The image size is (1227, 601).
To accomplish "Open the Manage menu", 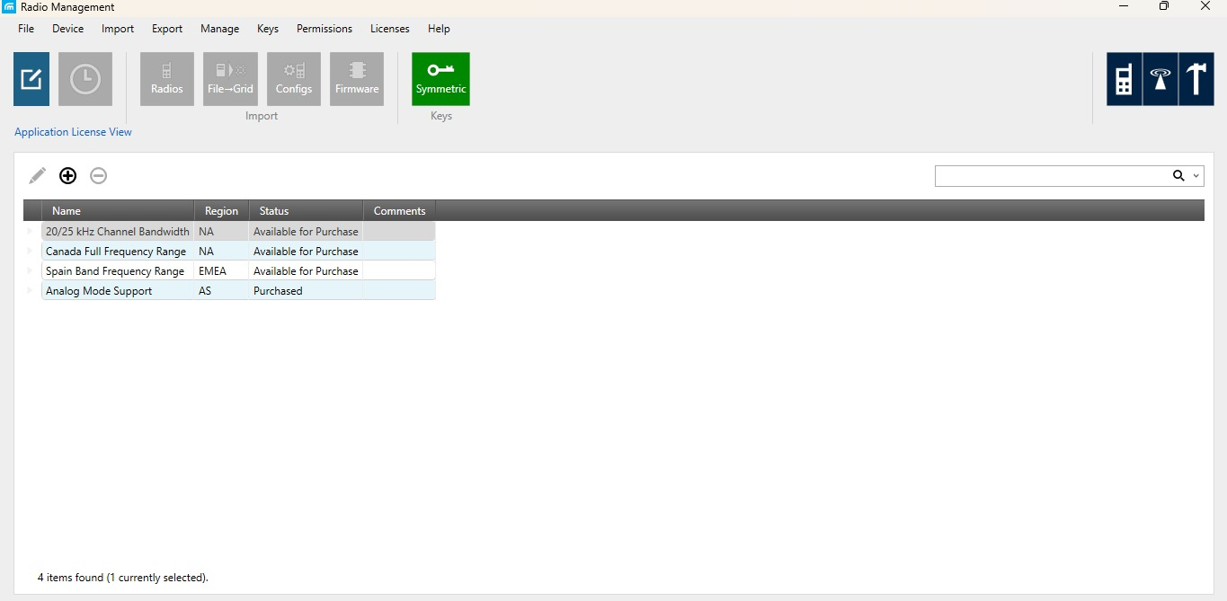I will (x=220, y=29).
